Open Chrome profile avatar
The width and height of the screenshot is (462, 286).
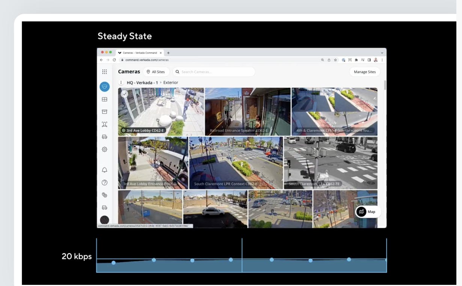coord(376,60)
